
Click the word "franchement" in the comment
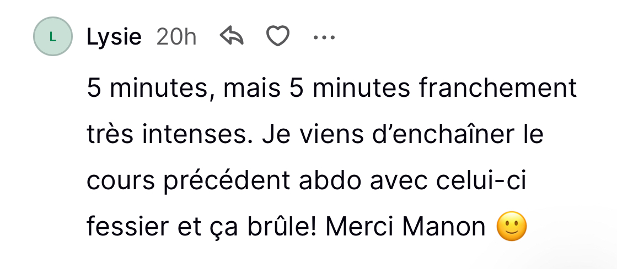498,89
